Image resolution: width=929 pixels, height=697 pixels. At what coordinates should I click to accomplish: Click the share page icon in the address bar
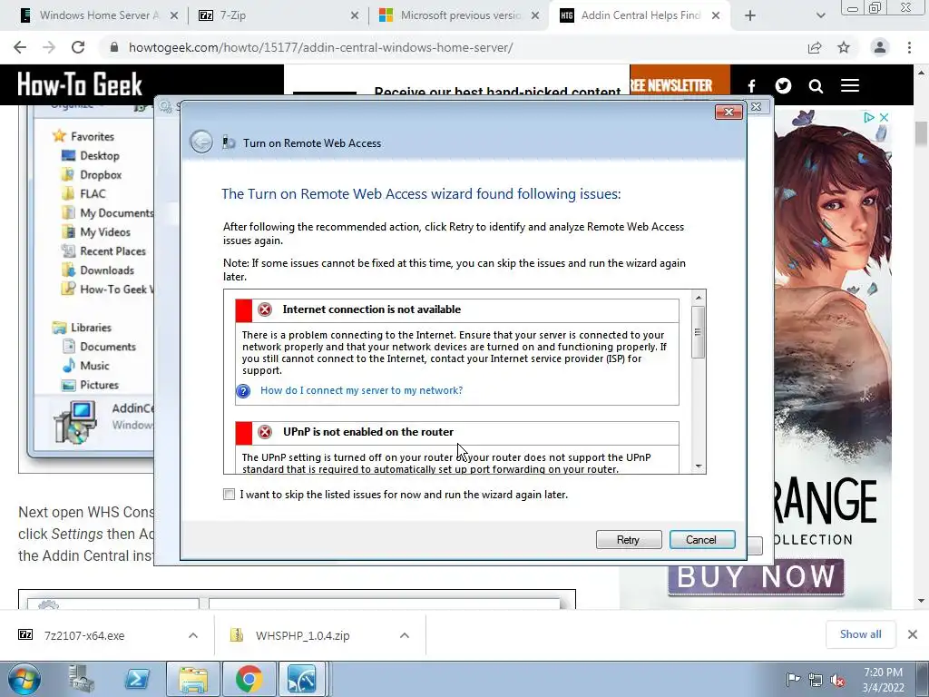tap(815, 47)
